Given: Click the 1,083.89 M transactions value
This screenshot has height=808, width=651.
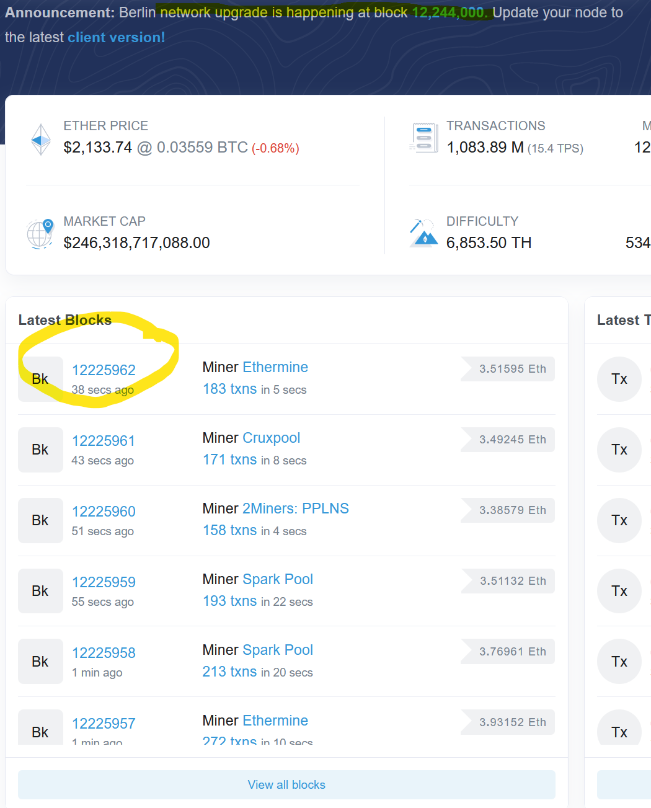Looking at the screenshot, I should (485, 148).
